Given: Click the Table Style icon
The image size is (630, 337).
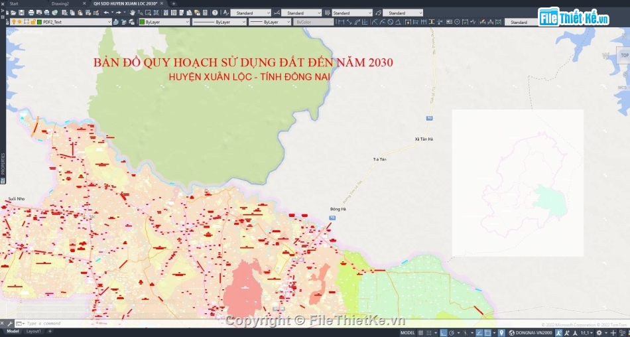Looking at the screenshot, I should click(327, 13).
